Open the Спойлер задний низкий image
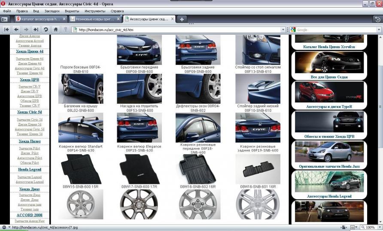 [x=258, y=128]
